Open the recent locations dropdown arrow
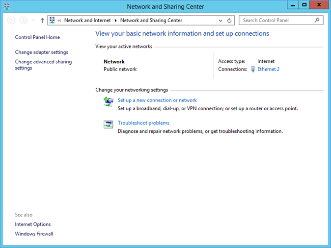 [33, 21]
